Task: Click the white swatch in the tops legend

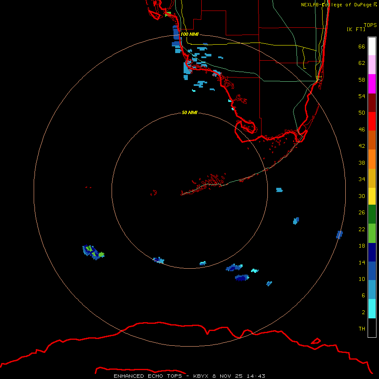Action: click(x=372, y=46)
